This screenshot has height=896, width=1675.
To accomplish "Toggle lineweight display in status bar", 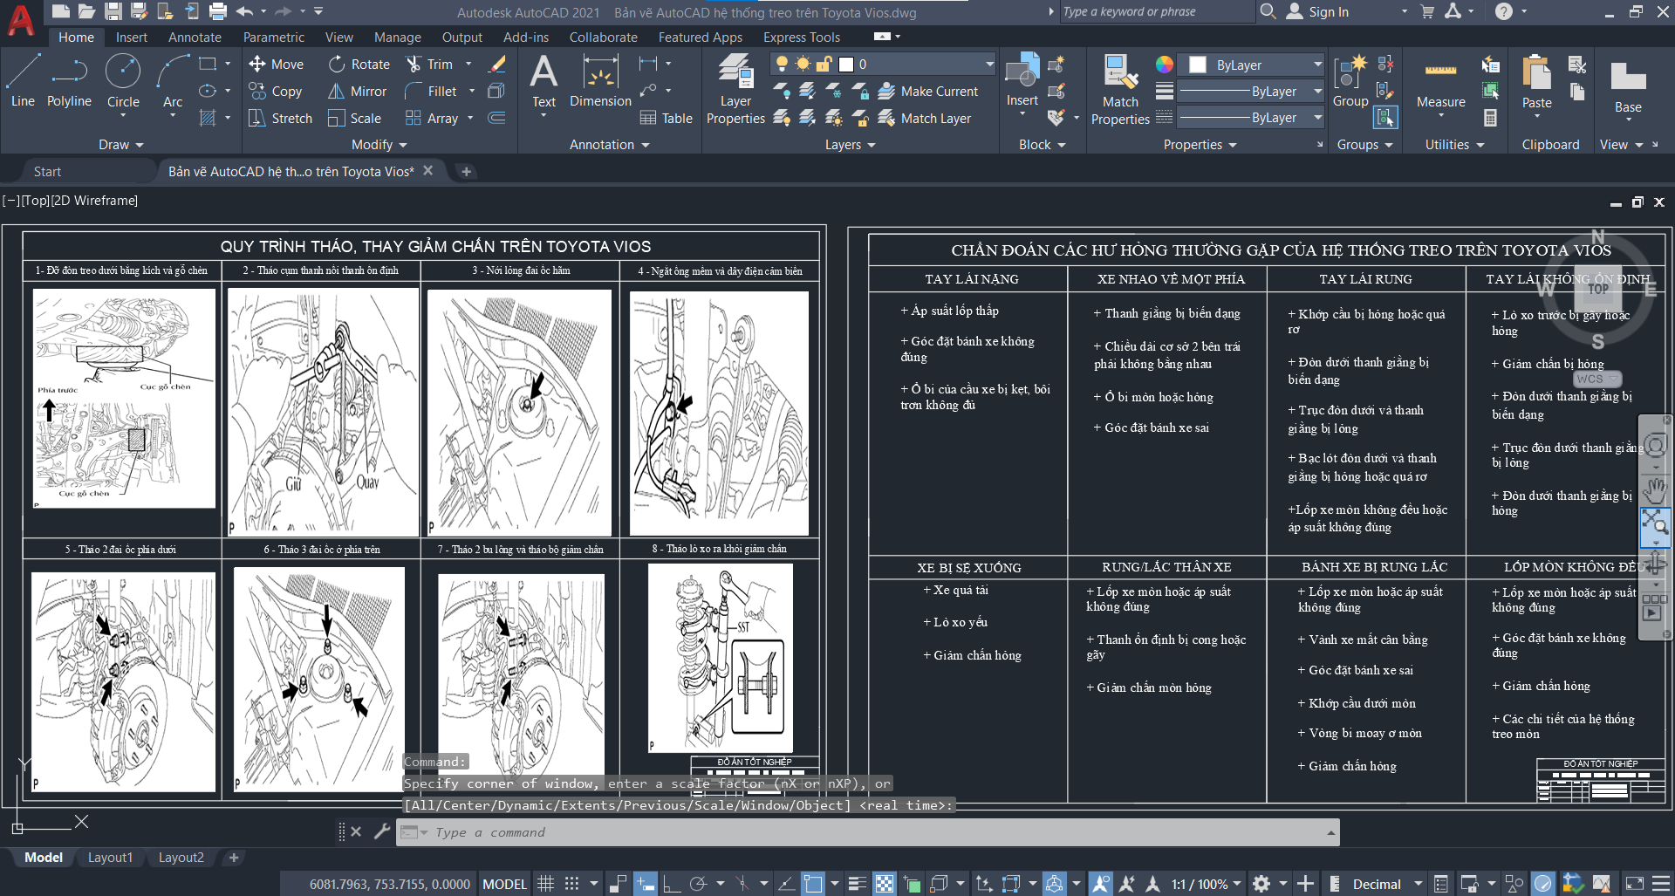I will coord(858,884).
